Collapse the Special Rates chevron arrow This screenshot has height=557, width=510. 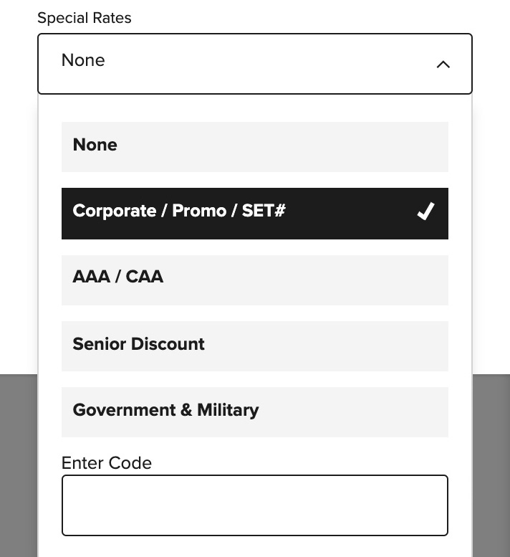[443, 65]
